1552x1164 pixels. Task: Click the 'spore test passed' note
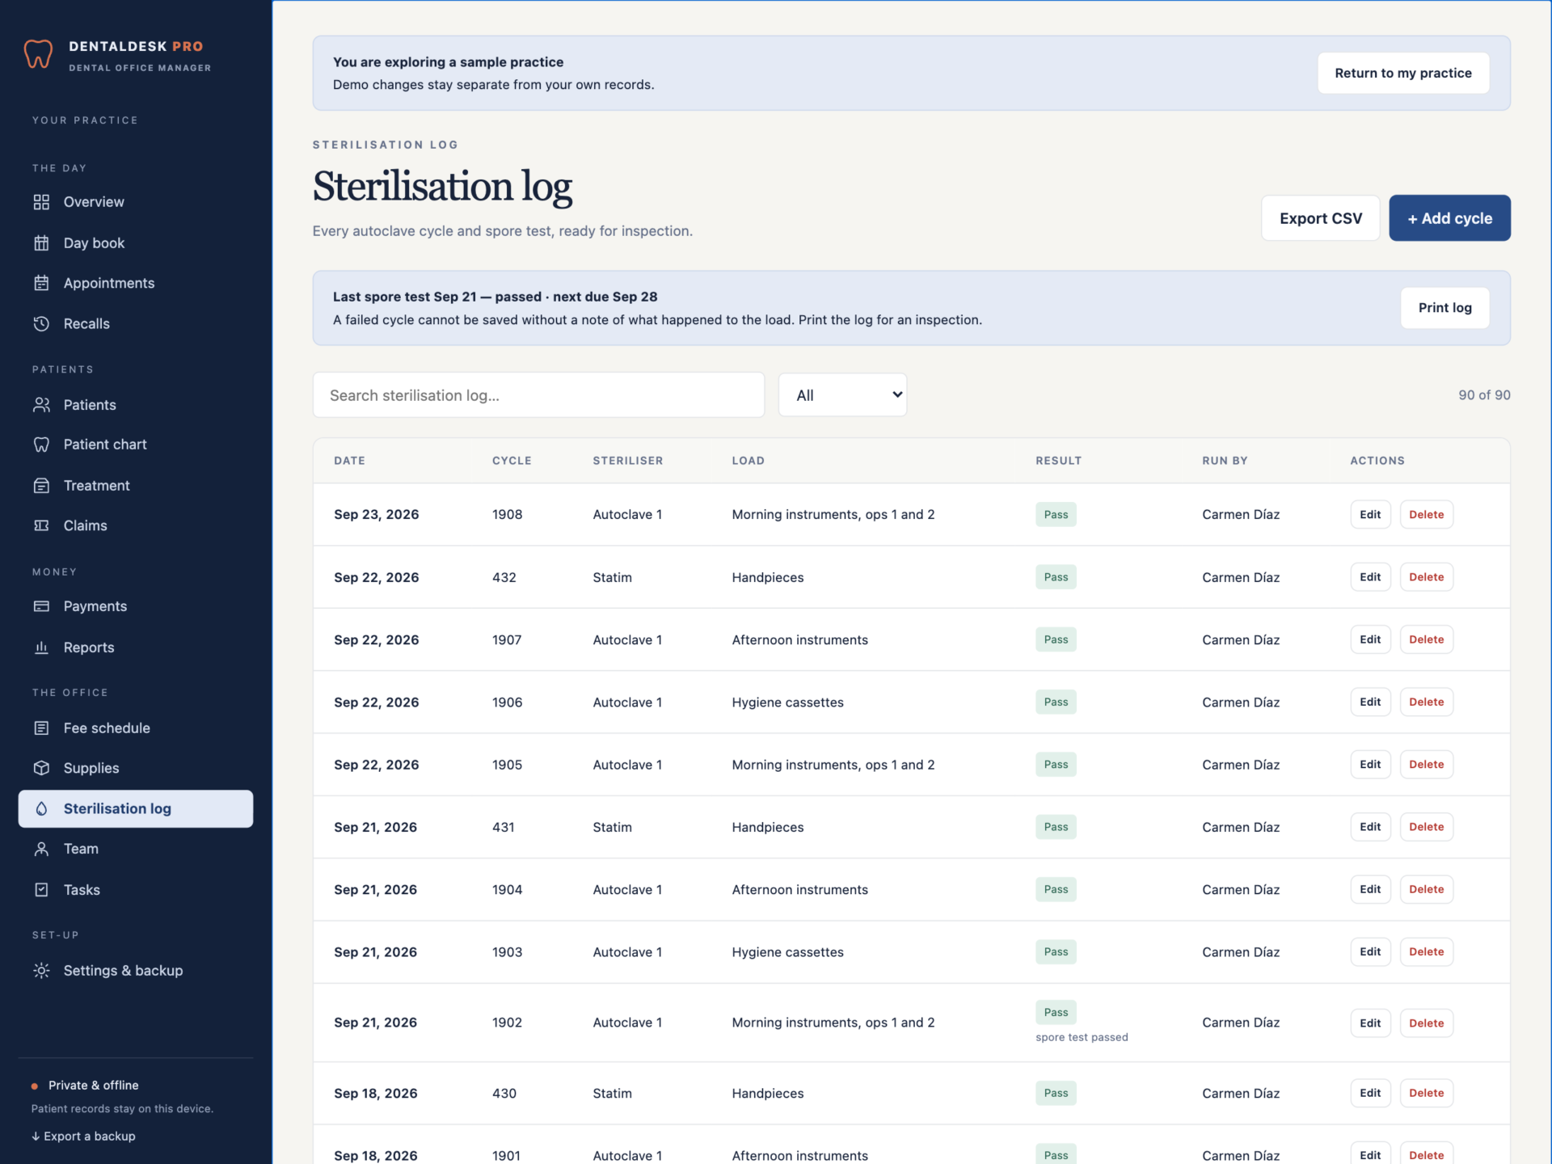click(1082, 1037)
